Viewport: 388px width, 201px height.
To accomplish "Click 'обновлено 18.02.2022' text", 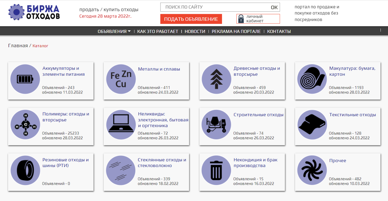I will (158, 184).
